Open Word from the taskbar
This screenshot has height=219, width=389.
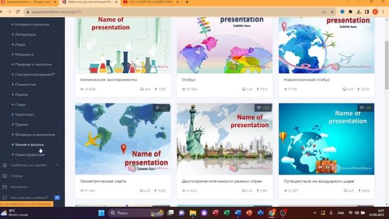[238, 213]
